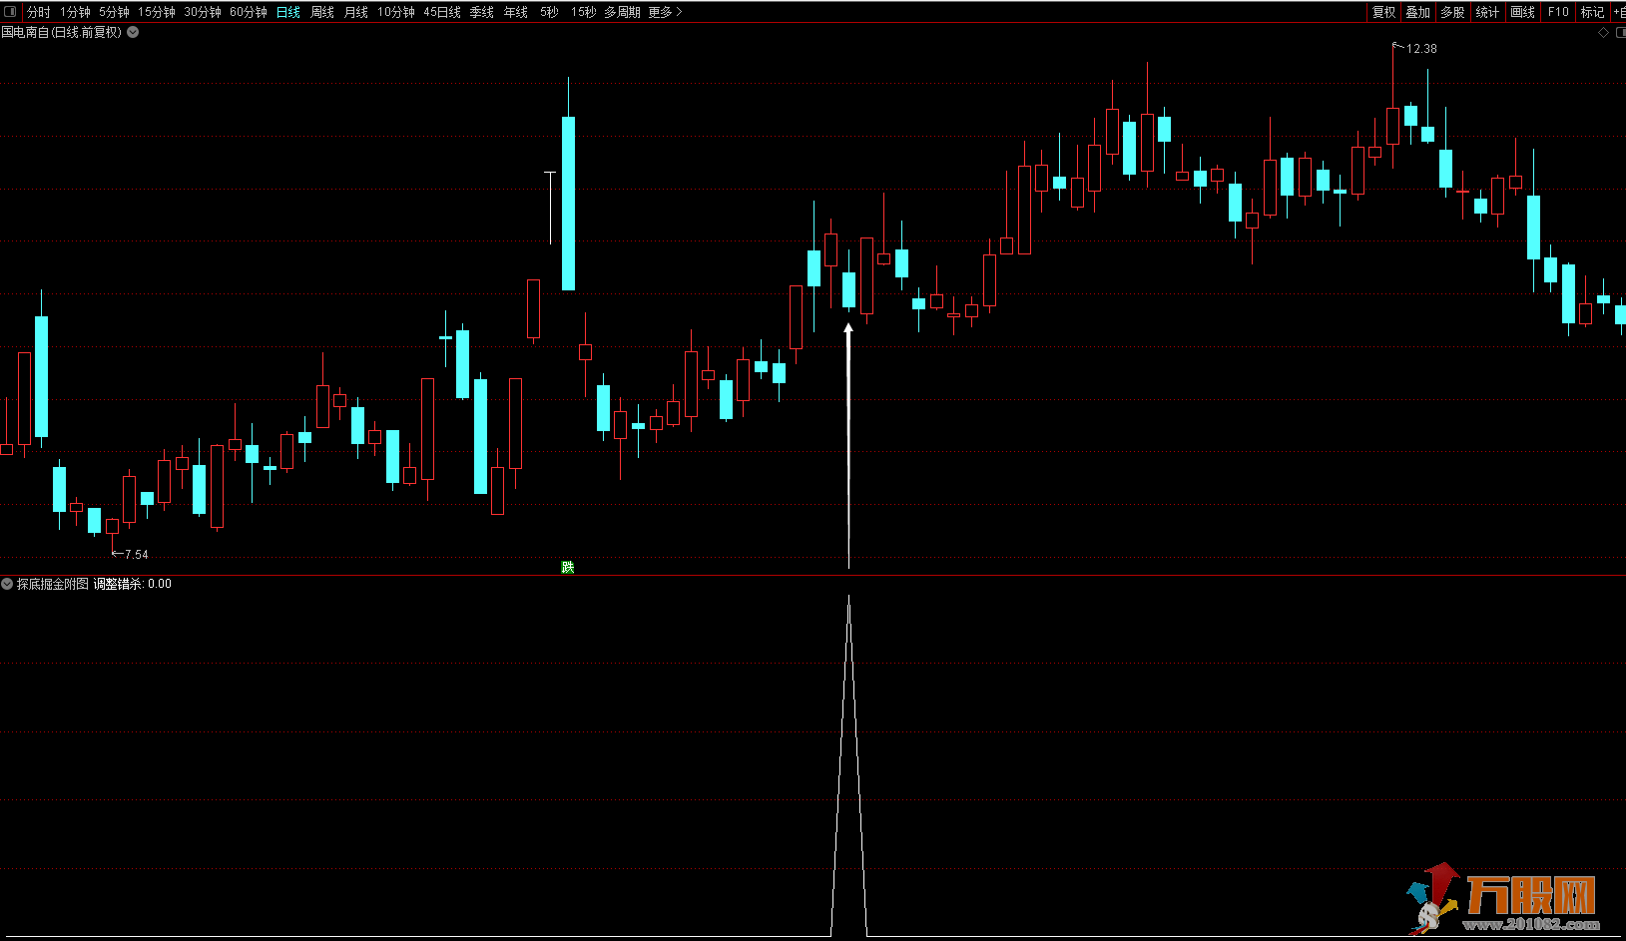Select the 15分钟 period
This screenshot has height=941, width=1626.
[157, 12]
